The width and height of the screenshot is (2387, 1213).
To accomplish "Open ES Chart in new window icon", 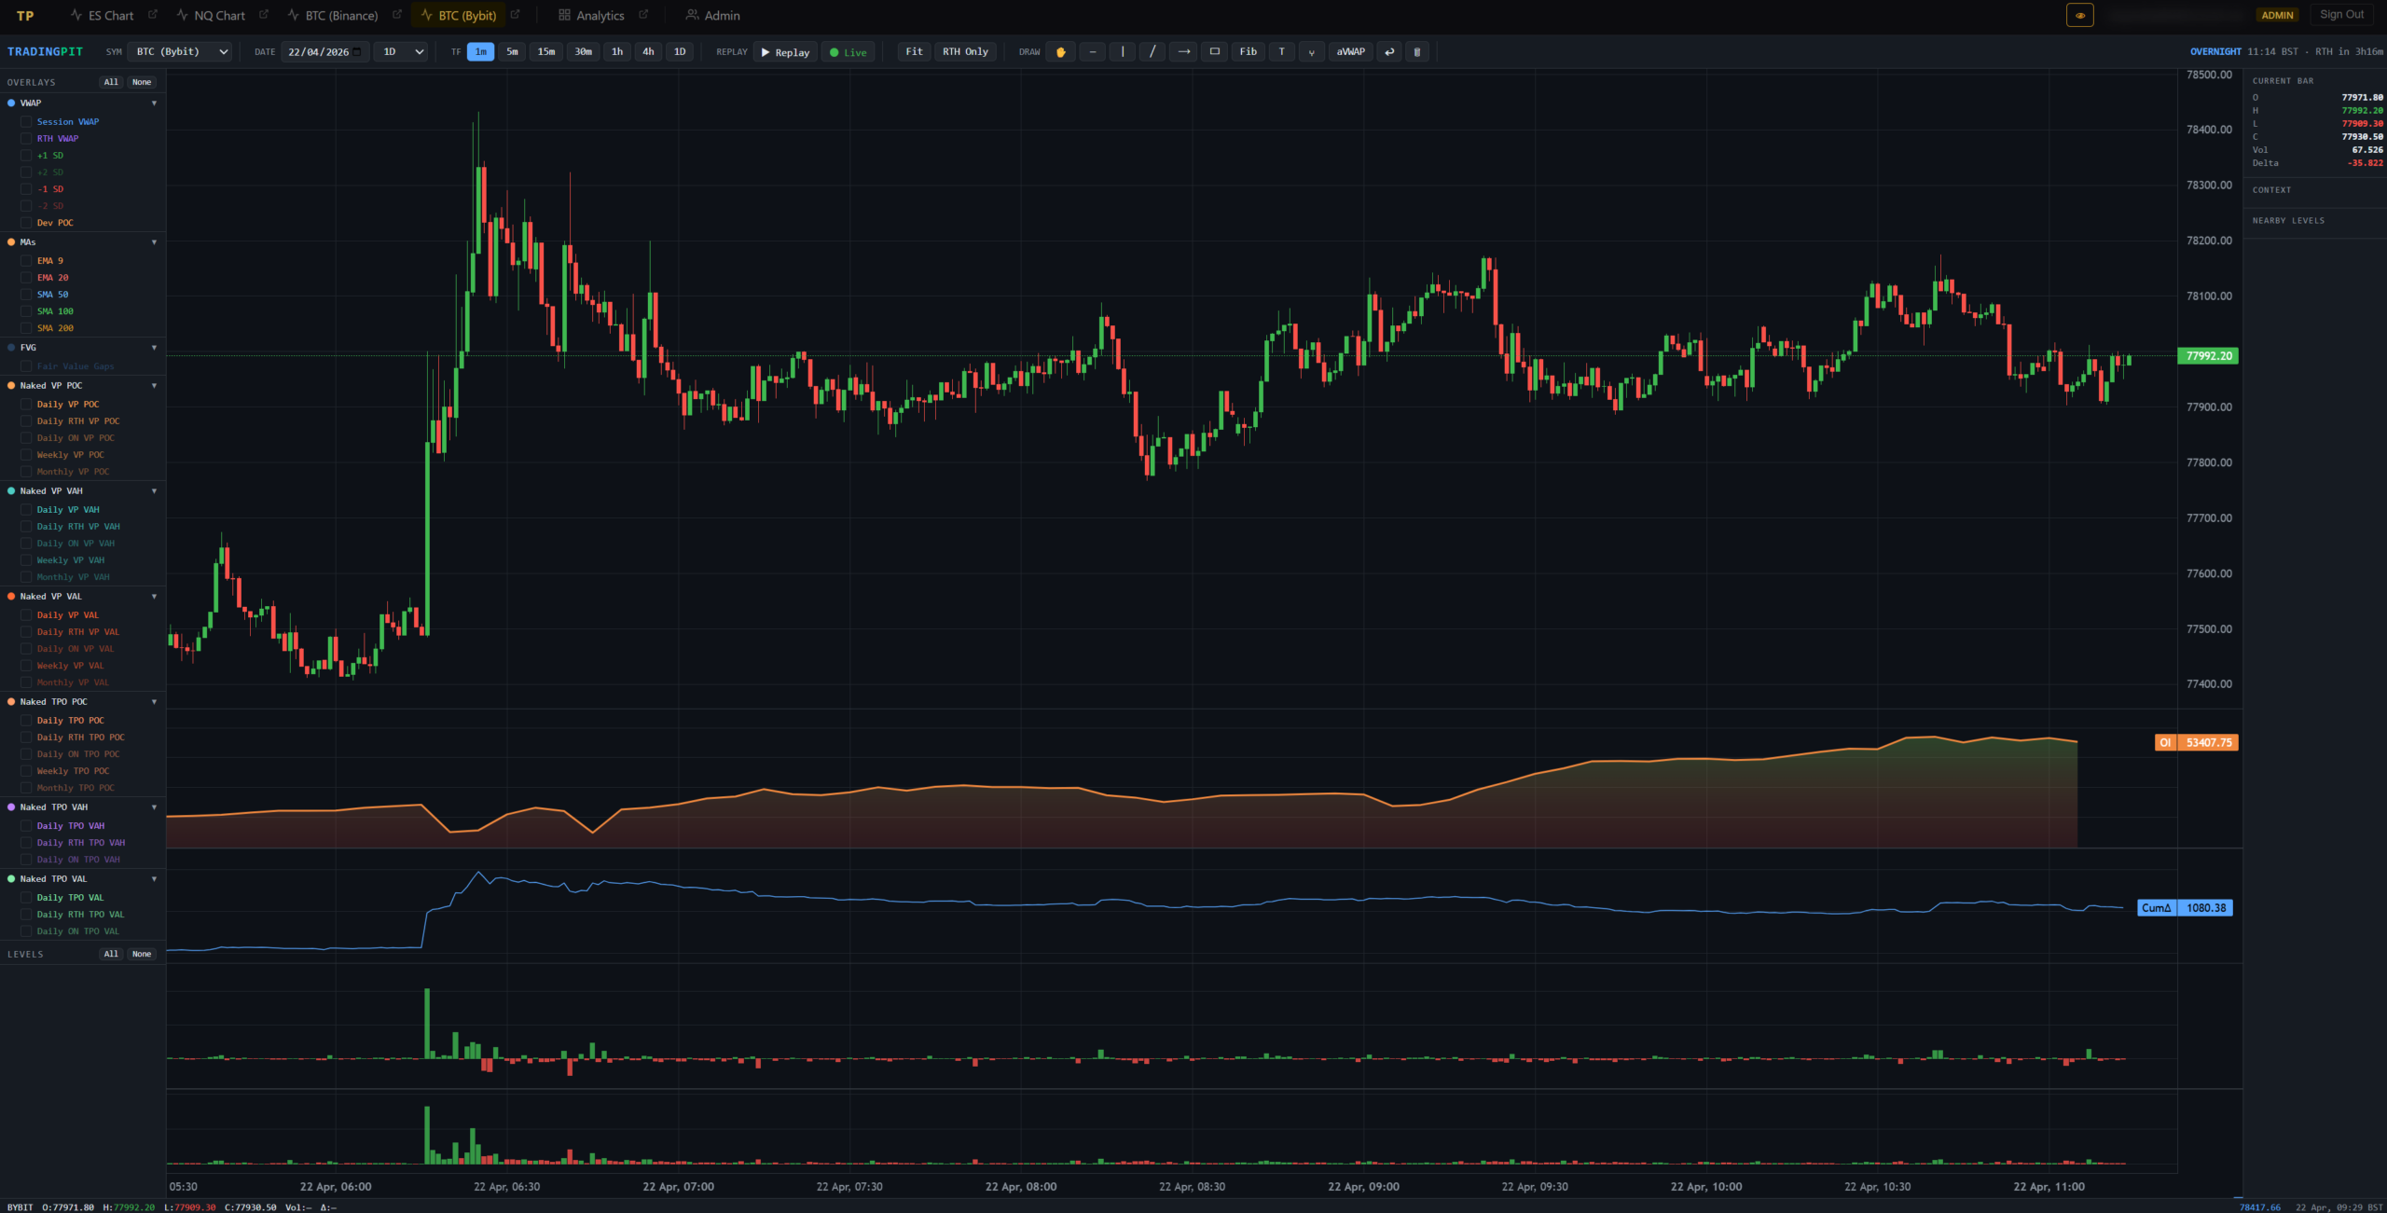I will click(x=153, y=15).
